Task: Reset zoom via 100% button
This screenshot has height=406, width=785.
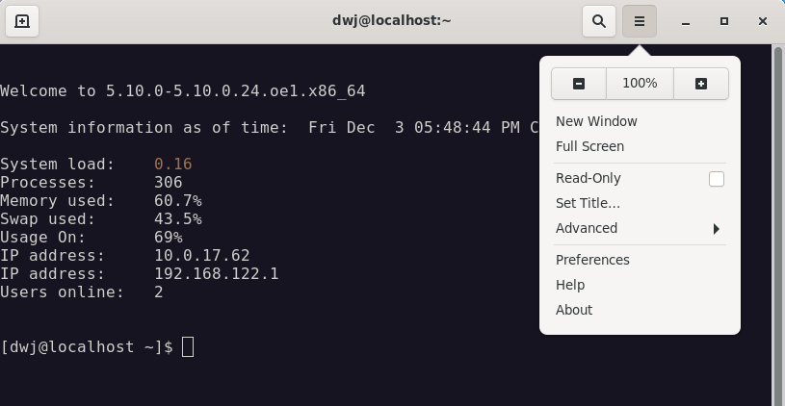Action: click(x=640, y=84)
